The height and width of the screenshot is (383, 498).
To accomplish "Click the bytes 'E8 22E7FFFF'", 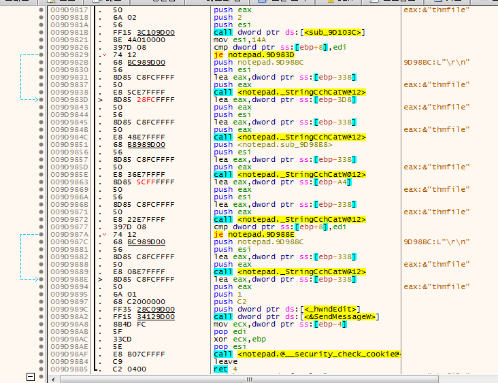I will [139, 220].
